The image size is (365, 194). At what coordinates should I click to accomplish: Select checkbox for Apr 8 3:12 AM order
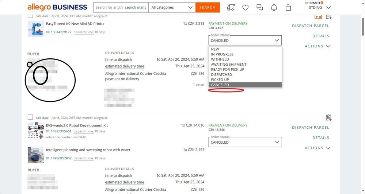click(30, 16)
